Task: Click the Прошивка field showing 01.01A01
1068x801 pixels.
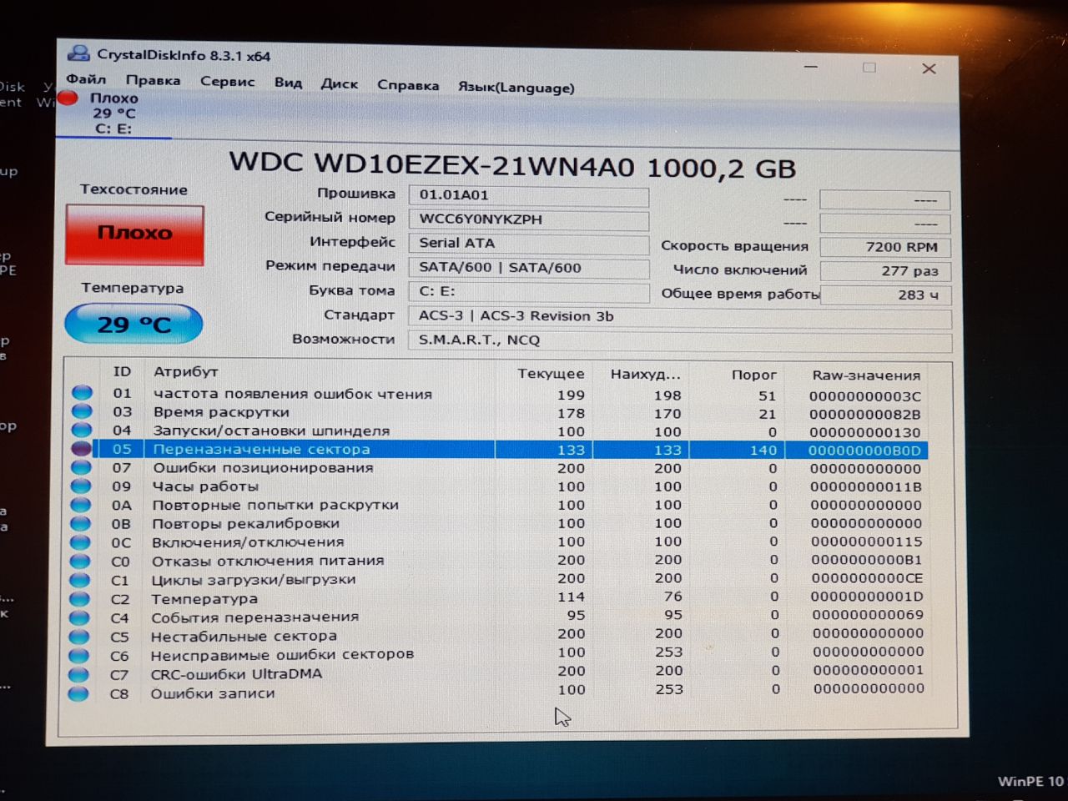Action: (x=528, y=196)
